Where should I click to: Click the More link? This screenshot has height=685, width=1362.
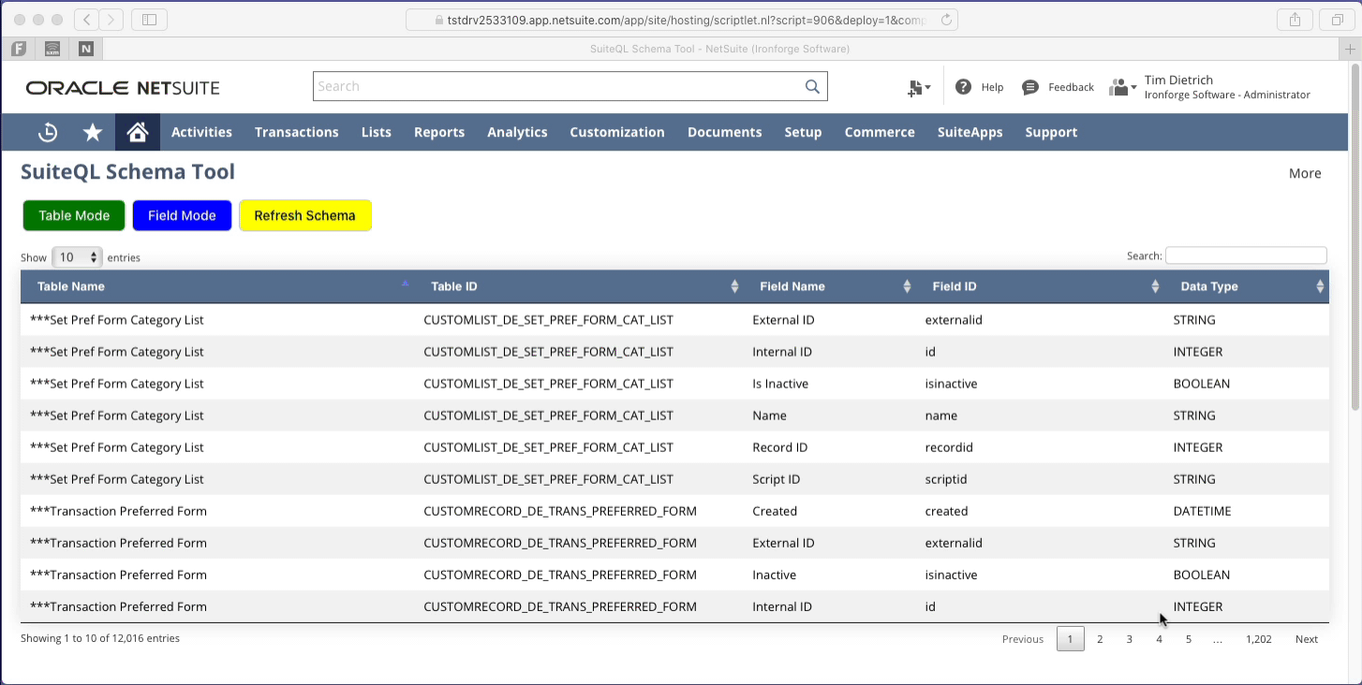tap(1305, 173)
